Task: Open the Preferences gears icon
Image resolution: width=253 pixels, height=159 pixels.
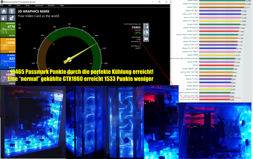Action: coord(12,18)
